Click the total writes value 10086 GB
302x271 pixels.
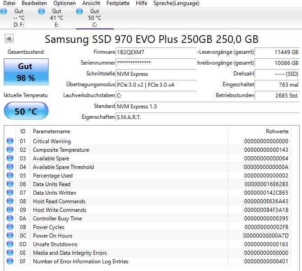(x=277, y=63)
